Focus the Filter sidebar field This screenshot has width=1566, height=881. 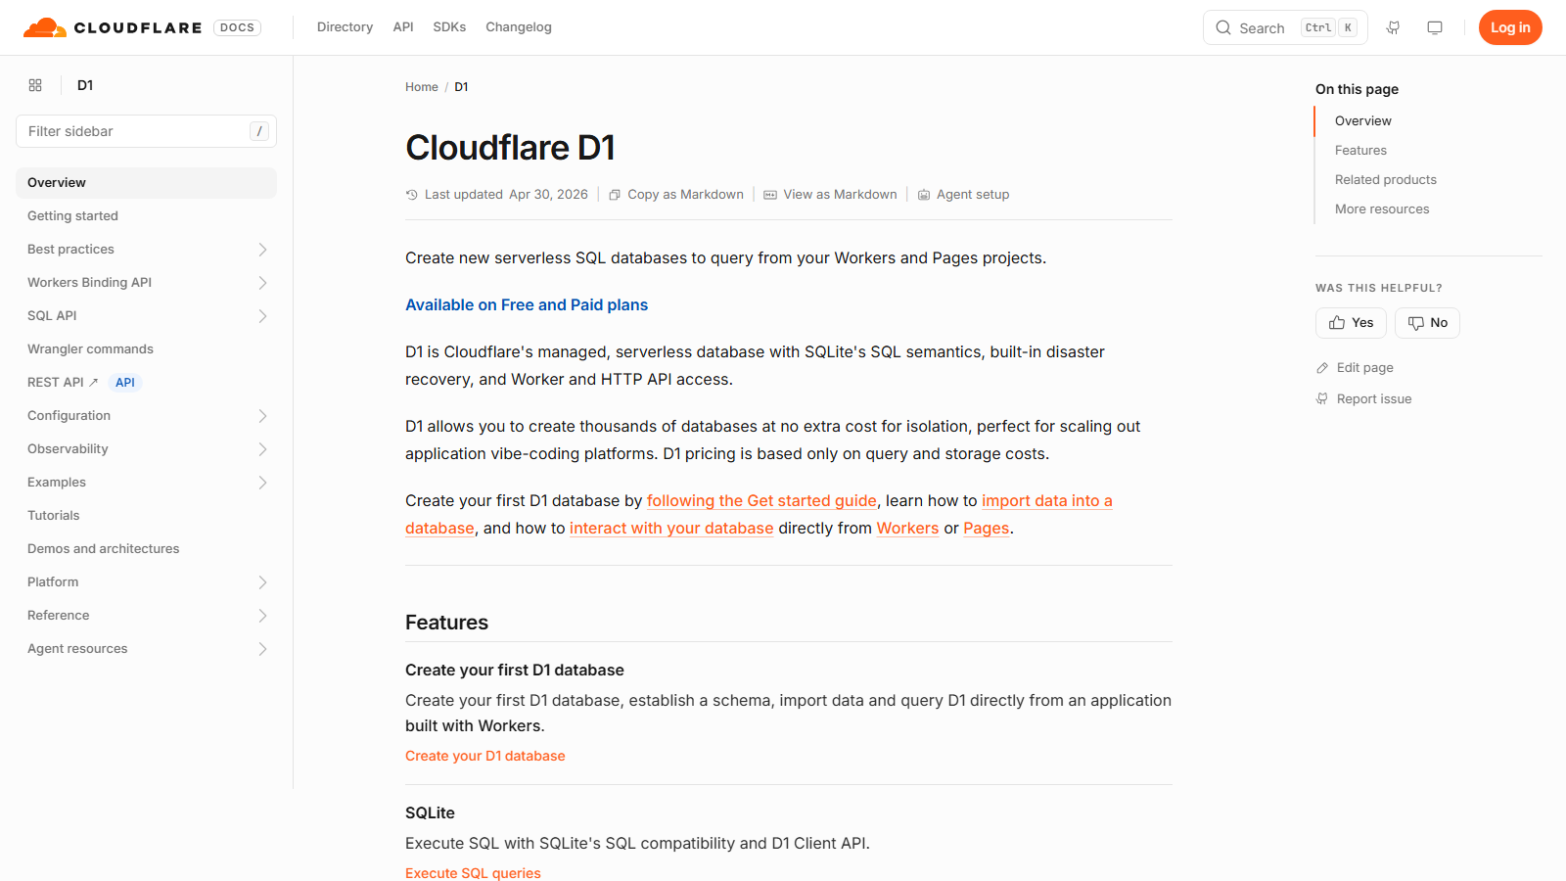[x=146, y=131]
